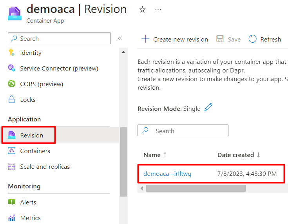
Task: Open the more options ellipsis menu
Action: click(158, 10)
